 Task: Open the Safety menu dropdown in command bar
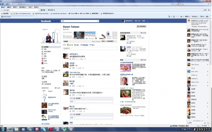pyautogui.click(x=195, y=16)
